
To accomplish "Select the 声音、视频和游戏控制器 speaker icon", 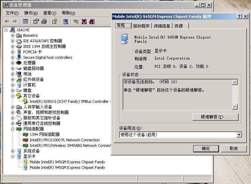I will (19, 112).
